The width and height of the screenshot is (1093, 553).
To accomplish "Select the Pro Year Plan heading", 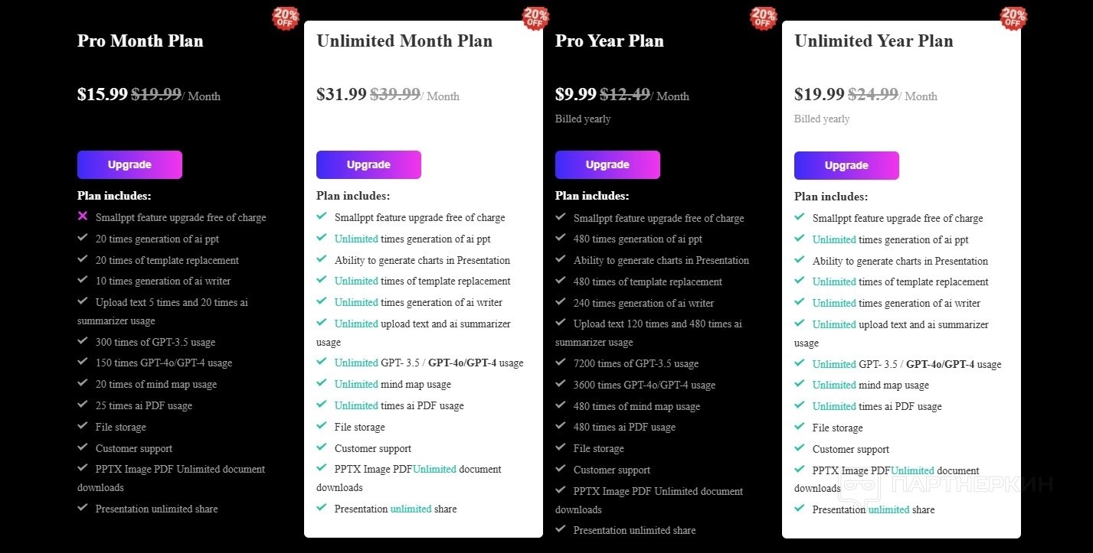I will point(609,41).
